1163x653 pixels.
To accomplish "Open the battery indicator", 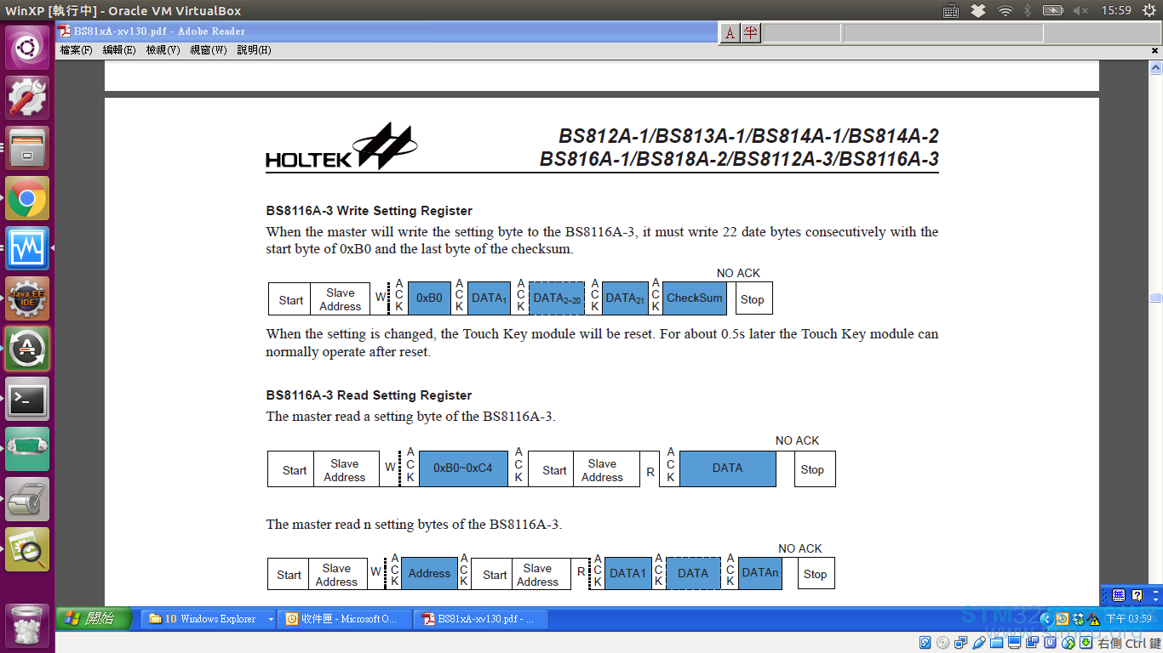I will tap(1053, 10).
